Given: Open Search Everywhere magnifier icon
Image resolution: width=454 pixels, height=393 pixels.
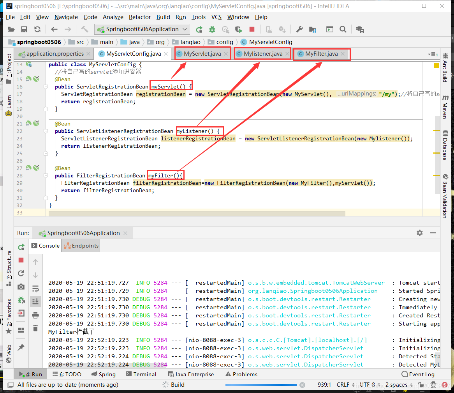Looking at the screenshot, I should pyautogui.click(x=343, y=29).
